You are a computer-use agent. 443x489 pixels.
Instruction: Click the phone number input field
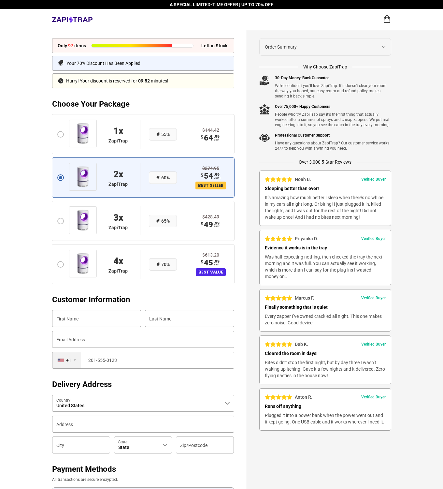point(158,360)
